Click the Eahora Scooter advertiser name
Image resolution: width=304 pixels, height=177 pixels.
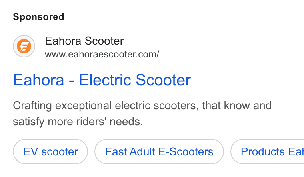click(x=84, y=41)
